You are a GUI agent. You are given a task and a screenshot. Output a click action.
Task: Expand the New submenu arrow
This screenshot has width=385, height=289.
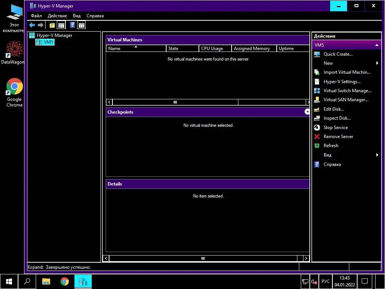pyautogui.click(x=377, y=63)
